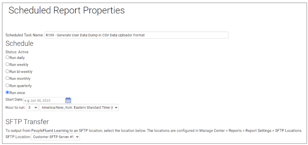Click the selected Run once radio button
This screenshot has width=308, height=145.
(7, 93)
